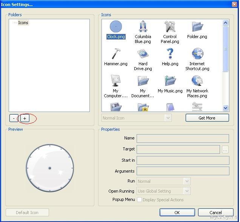Choose the Hard Drive.png icon
This screenshot has width=240, height=222.
point(143,54)
